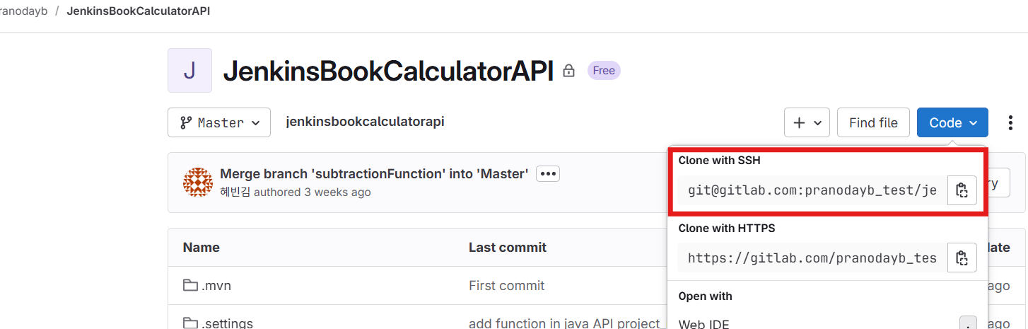Expand commit message with the ellipsis button

[548, 173]
